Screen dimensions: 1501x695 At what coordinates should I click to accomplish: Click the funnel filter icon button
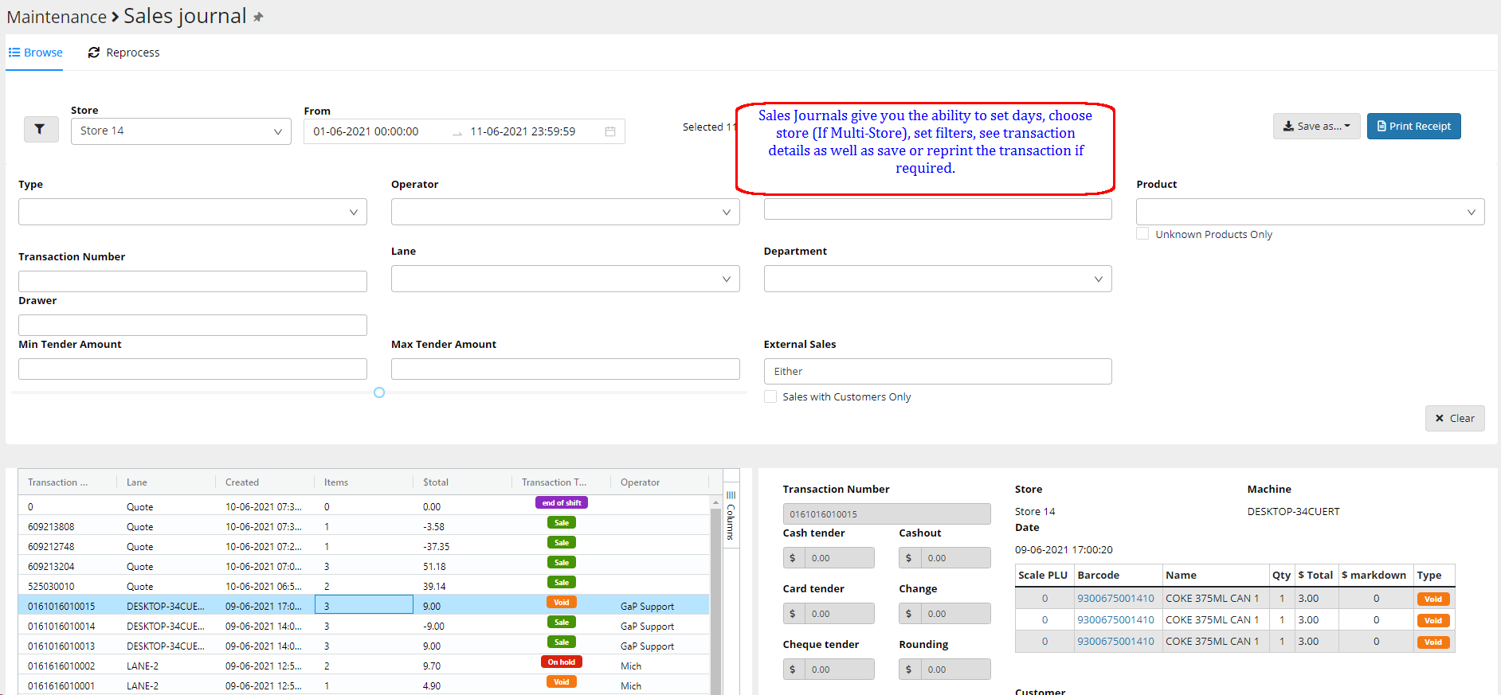(41, 129)
